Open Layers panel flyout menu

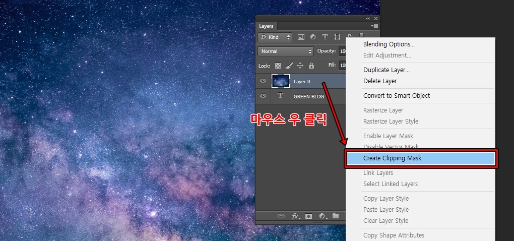(x=374, y=26)
